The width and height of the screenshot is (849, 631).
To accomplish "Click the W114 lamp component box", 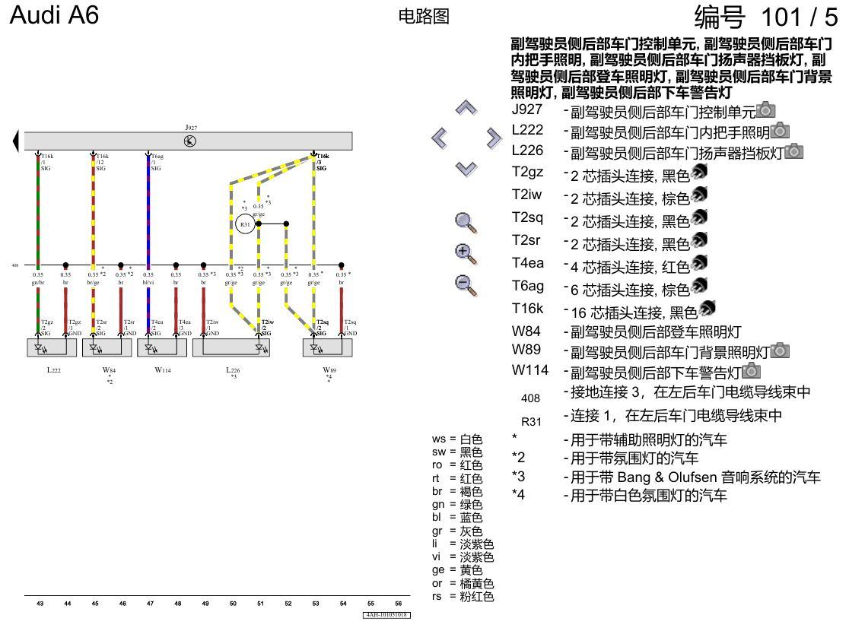I will (x=163, y=348).
